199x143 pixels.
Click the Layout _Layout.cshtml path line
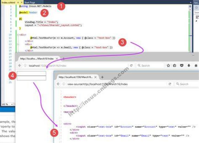pyautogui.click(x=53, y=25)
